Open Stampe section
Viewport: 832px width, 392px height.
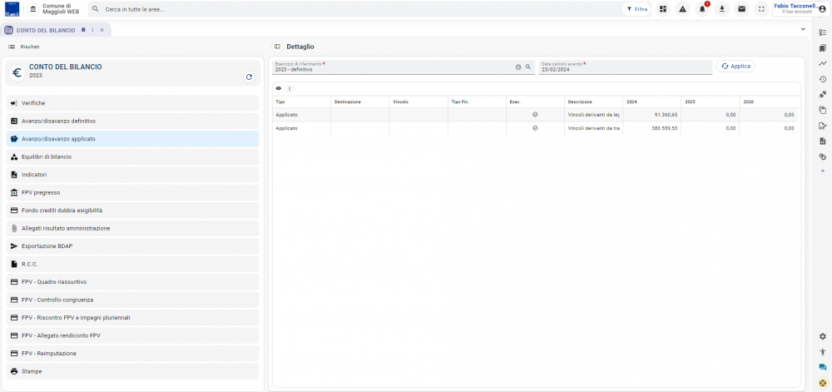[132, 371]
